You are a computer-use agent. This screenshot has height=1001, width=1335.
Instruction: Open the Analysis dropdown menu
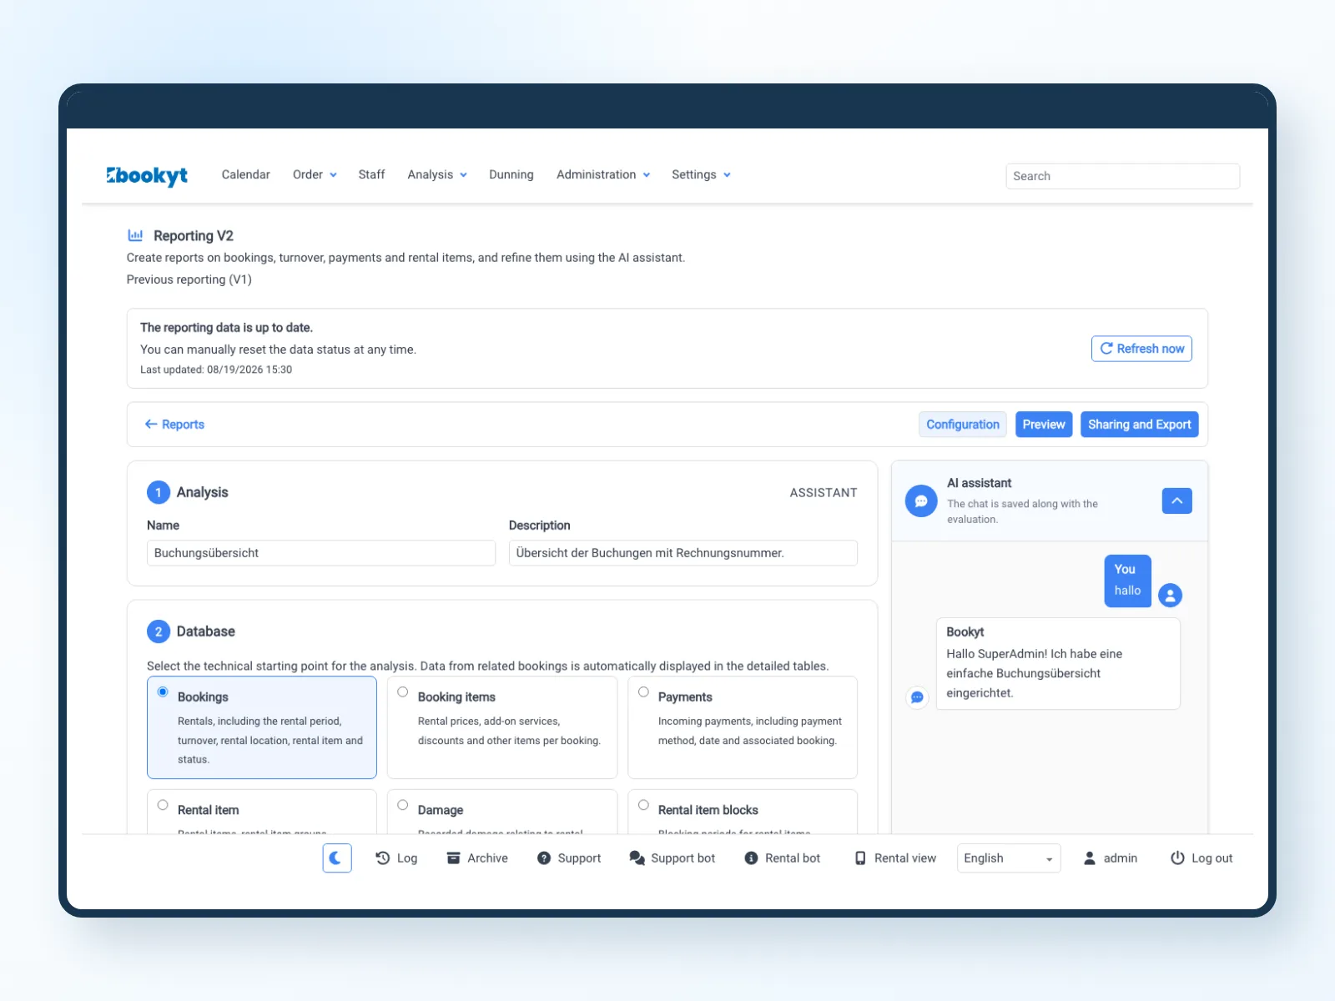pyautogui.click(x=437, y=174)
